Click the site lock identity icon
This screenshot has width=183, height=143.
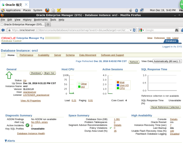tap(9, 30)
